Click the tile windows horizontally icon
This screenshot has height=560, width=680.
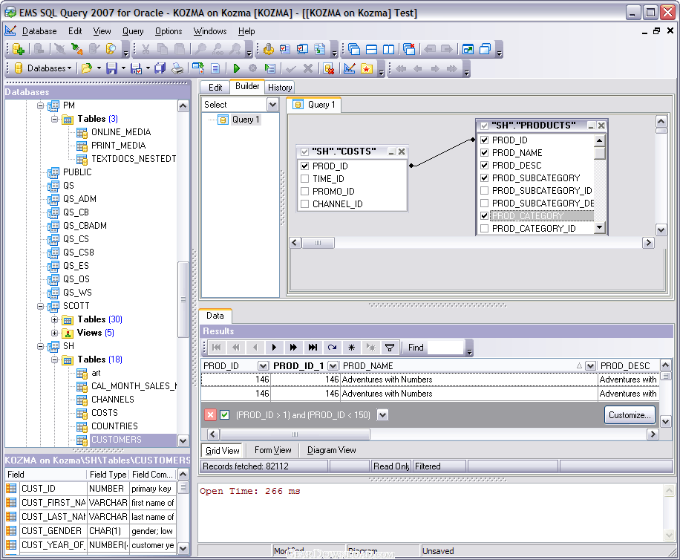pyautogui.click(x=371, y=49)
